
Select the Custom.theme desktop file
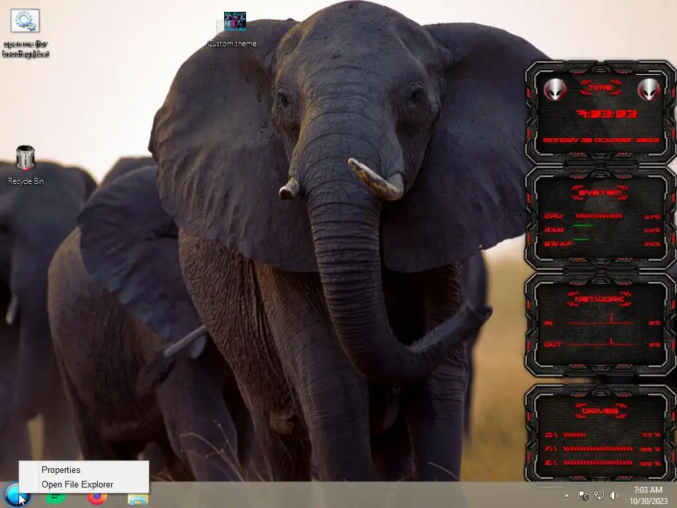coord(233,30)
